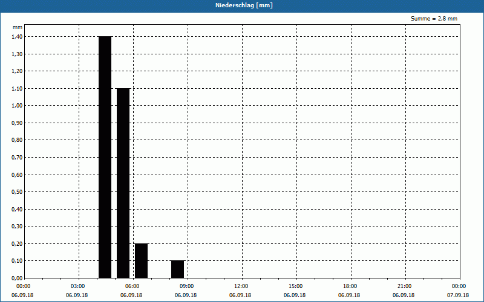Click the 0,20 mm precipitation bar
Screen dimensions: 484x302
(x=142, y=261)
